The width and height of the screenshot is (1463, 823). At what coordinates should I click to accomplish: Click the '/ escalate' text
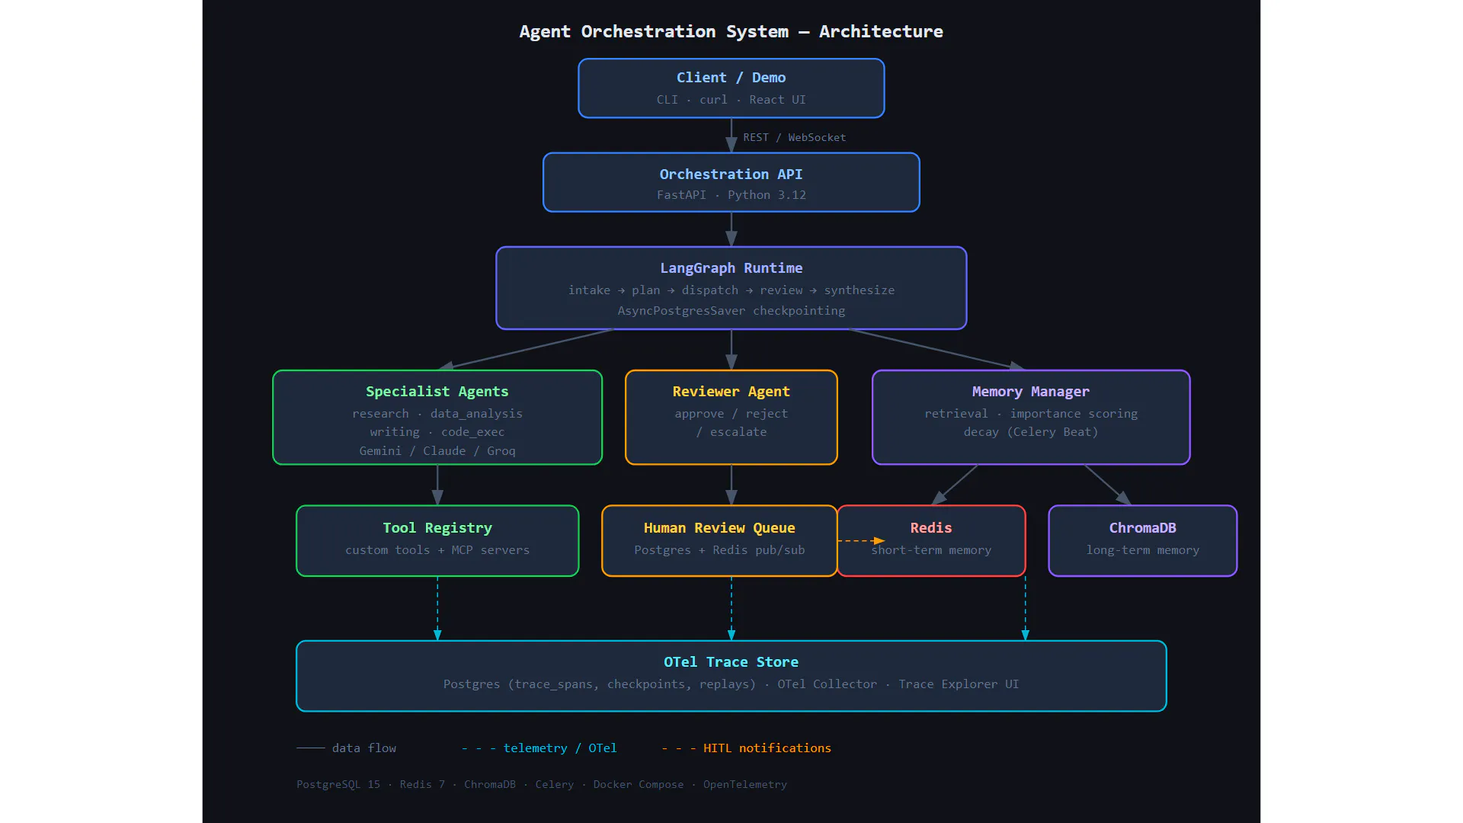pyautogui.click(x=731, y=432)
